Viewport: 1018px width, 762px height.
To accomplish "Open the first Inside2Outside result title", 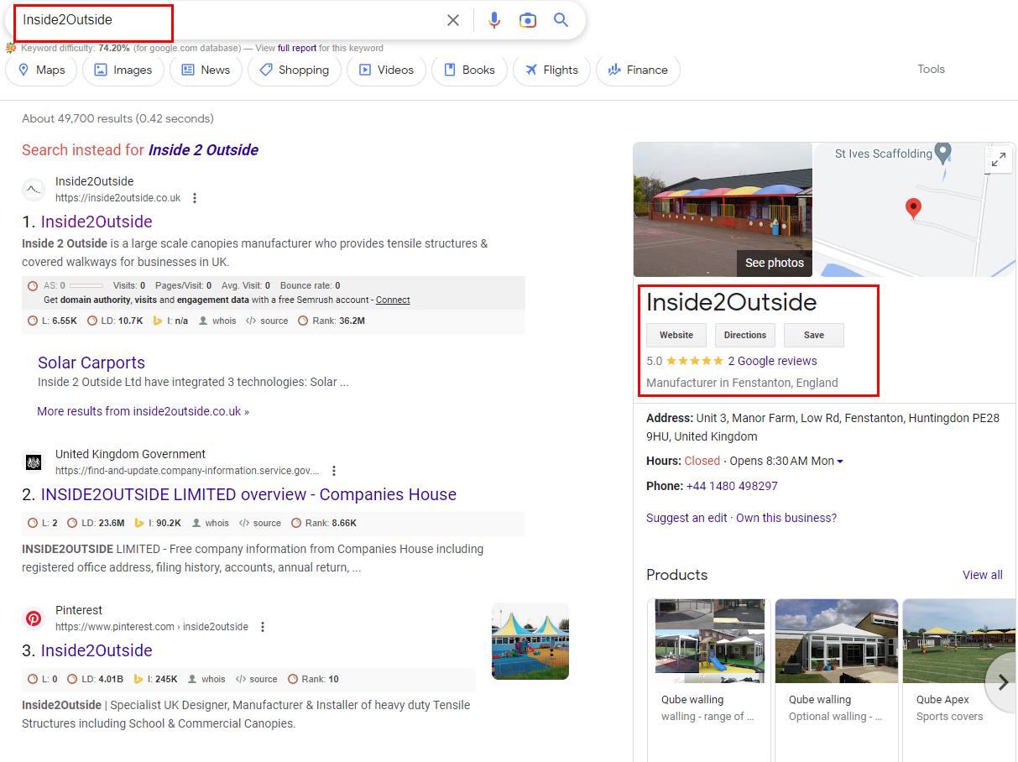I will click(x=97, y=222).
